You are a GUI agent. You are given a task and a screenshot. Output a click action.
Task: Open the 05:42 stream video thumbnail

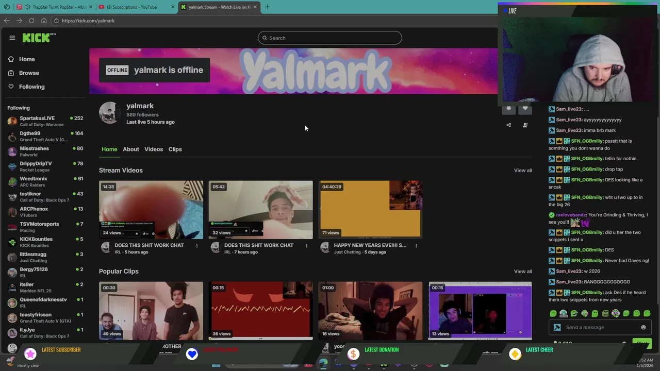(260, 210)
